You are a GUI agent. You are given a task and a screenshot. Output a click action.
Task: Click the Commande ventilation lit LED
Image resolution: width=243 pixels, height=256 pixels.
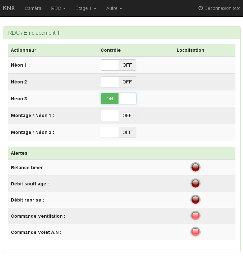[x=195, y=216]
